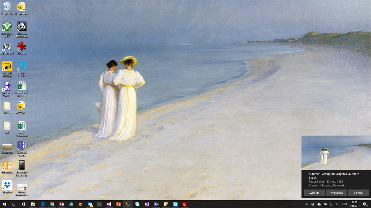The image size is (371, 208).
Task: Dismiss the Skagen painting notification
Action: coord(358,193)
